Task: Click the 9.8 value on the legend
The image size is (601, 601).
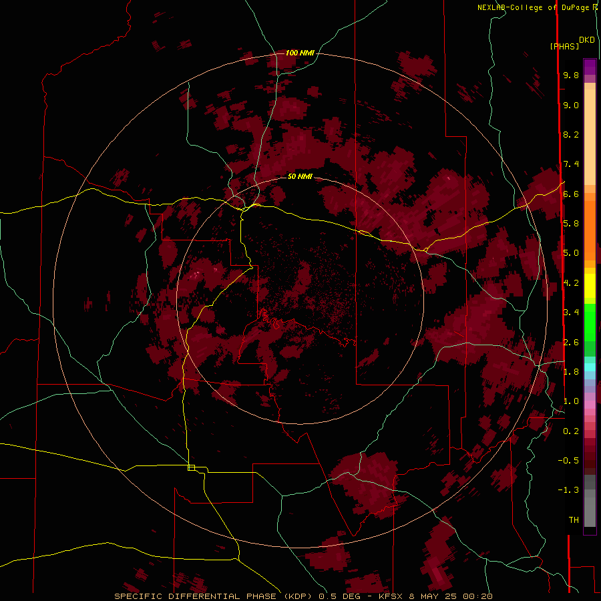Action: [571, 75]
